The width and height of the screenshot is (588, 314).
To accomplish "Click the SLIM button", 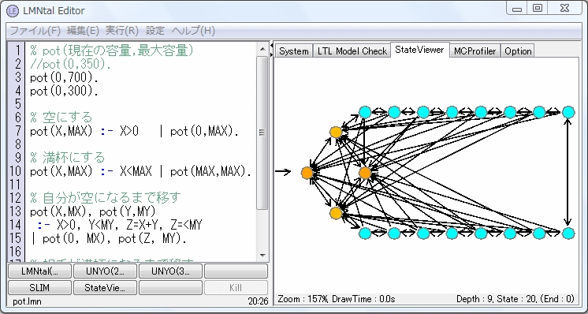I will coord(39,288).
